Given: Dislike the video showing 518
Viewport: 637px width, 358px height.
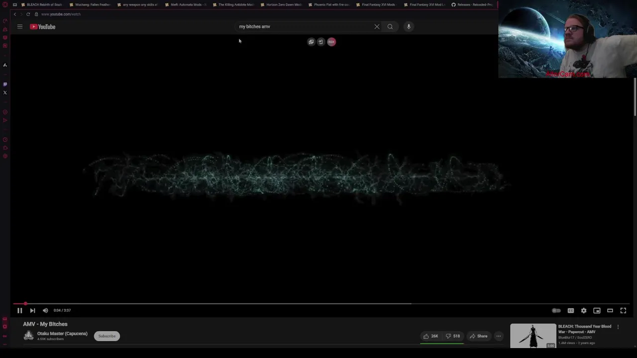Looking at the screenshot, I should [x=452, y=336].
